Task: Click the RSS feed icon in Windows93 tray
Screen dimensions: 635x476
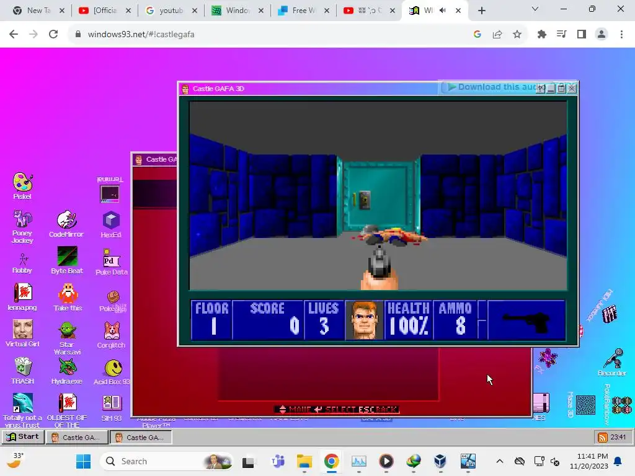Action: pyautogui.click(x=603, y=437)
